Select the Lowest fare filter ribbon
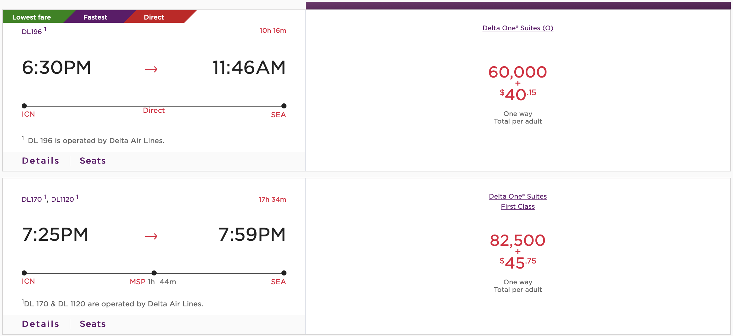733x336 pixels. tap(32, 17)
